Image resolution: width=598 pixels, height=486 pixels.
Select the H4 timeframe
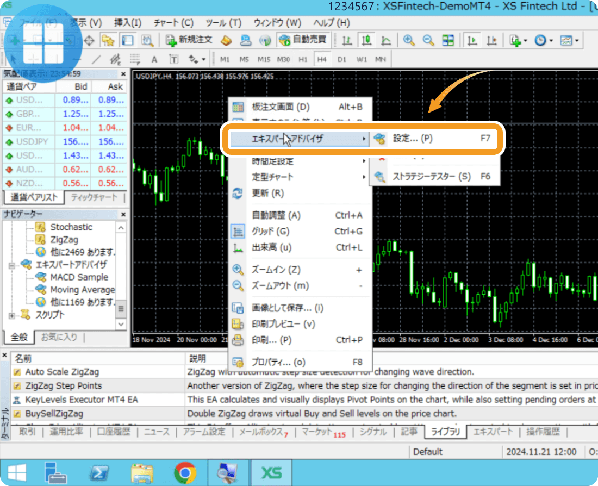pos(322,59)
